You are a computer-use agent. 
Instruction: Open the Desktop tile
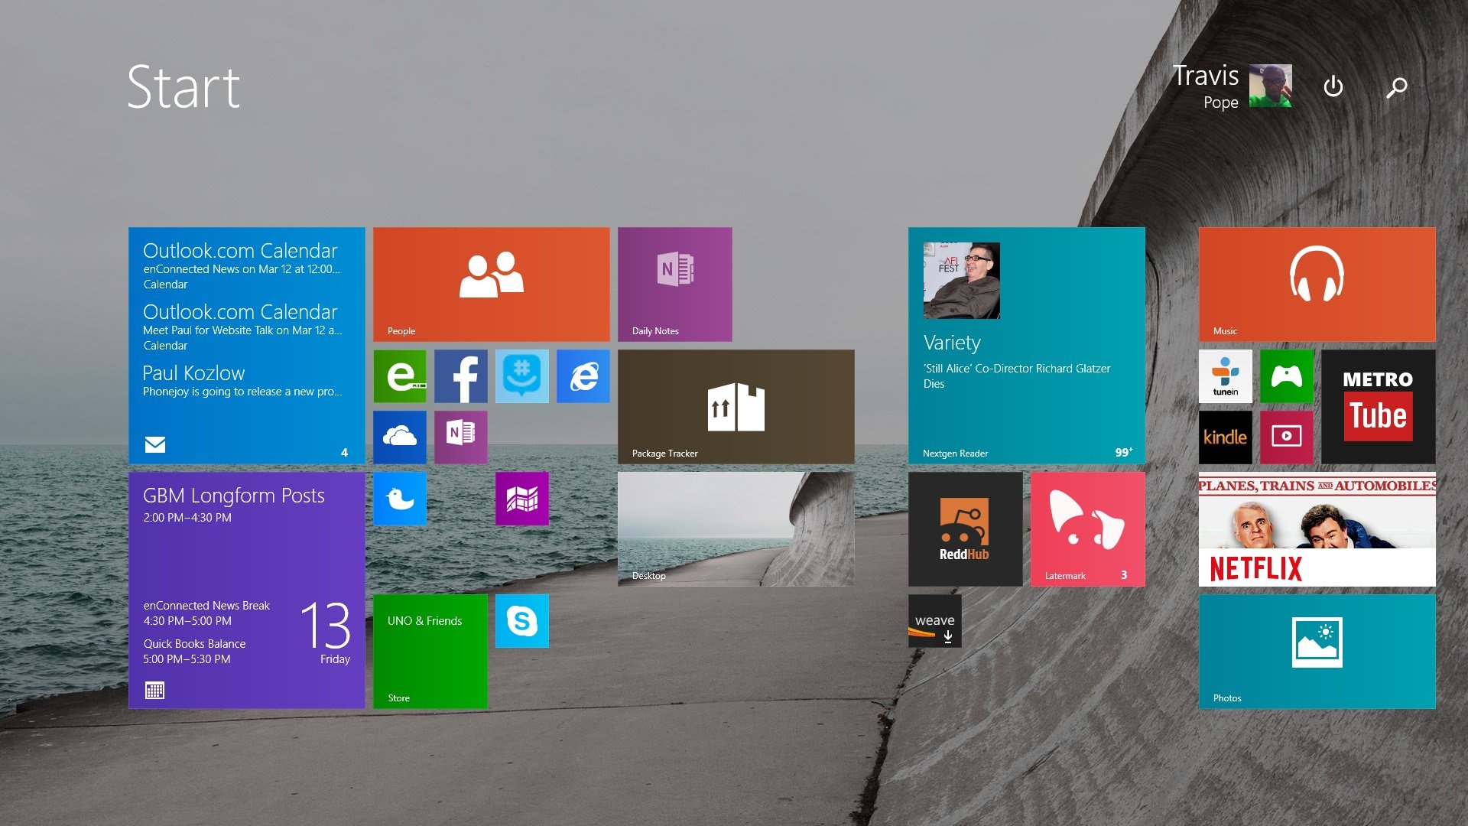[736, 528]
